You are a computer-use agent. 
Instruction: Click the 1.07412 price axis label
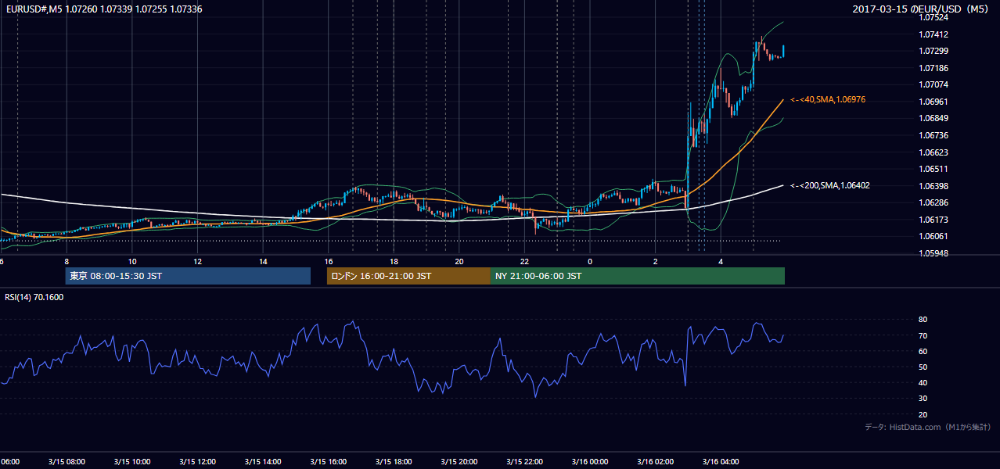(x=934, y=34)
